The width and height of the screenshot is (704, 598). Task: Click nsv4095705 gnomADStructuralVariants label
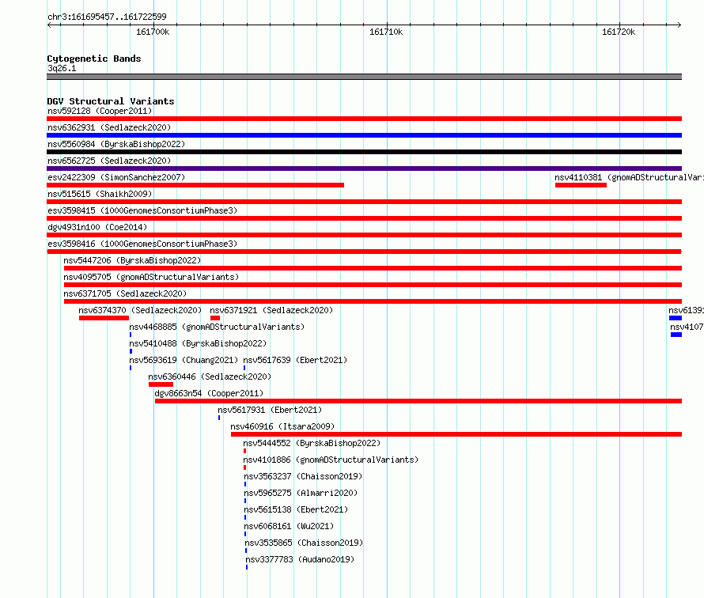tap(151, 277)
